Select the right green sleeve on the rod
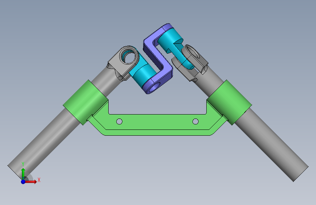This screenshot has width=316, height=205. (229, 102)
